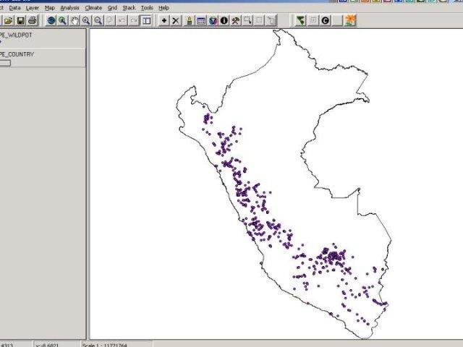Click the hammer tools icon
The height and width of the screenshot is (347, 463).
click(x=236, y=21)
